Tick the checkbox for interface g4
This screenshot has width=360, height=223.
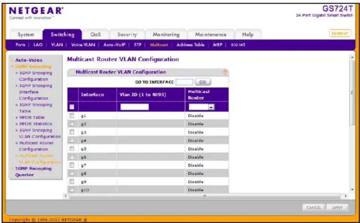click(72, 140)
